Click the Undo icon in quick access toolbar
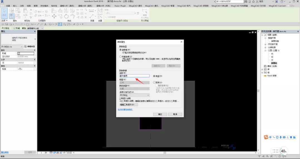This screenshot has width=300, height=159. tap(16, 24)
